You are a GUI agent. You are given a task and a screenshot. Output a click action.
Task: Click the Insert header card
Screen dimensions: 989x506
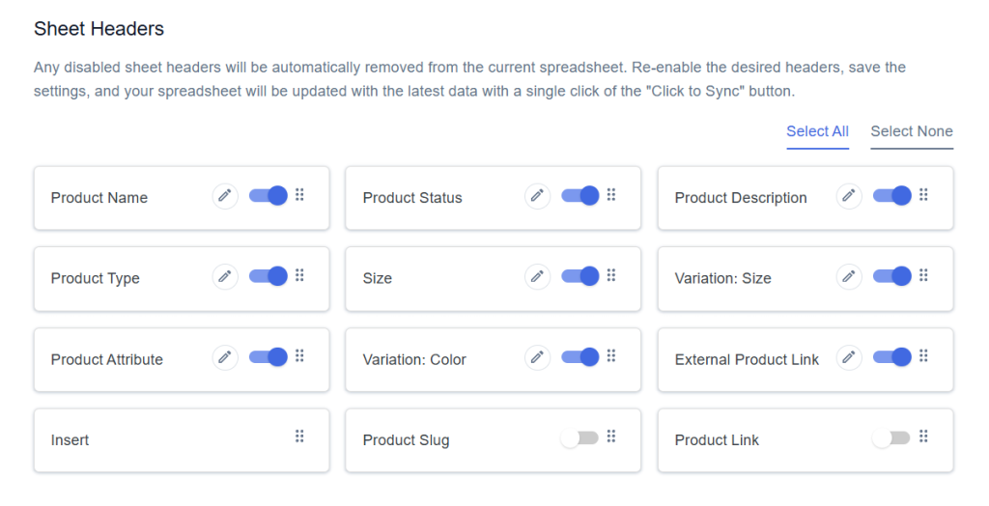(182, 440)
